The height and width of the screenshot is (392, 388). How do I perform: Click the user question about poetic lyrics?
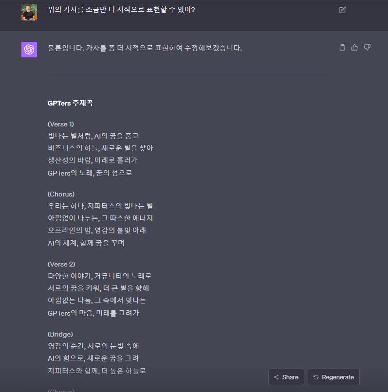click(121, 10)
